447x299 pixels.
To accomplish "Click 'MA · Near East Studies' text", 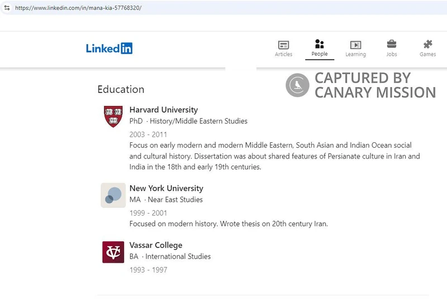I will (166, 200).
